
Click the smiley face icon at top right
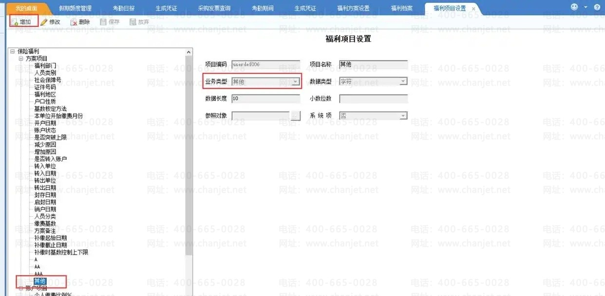pyautogui.click(x=575, y=7)
